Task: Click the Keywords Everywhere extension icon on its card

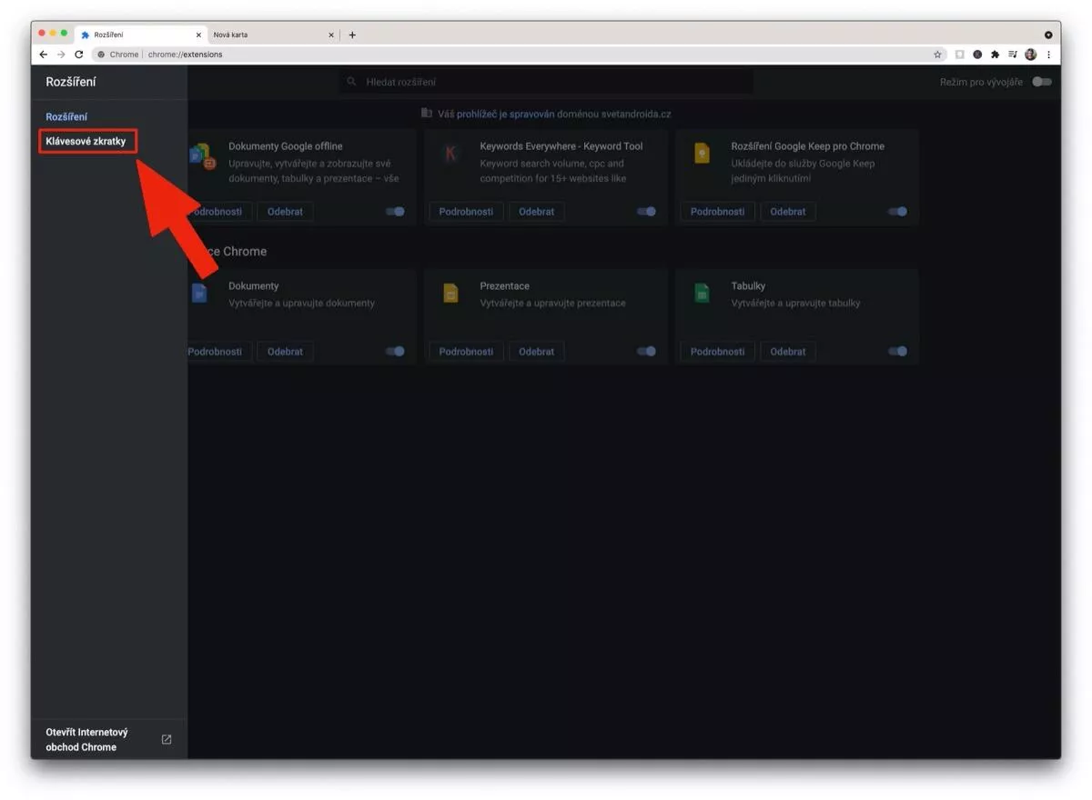Action: tap(450, 154)
